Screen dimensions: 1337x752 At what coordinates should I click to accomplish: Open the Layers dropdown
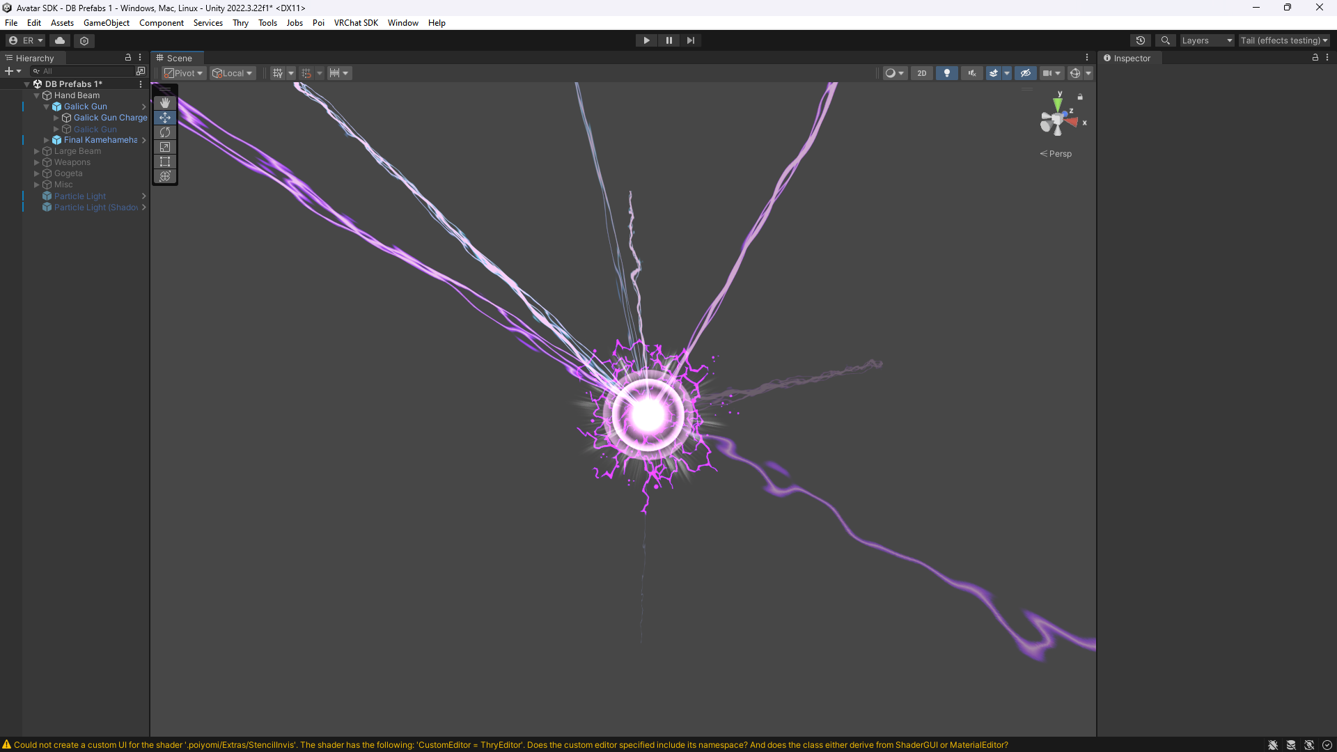[x=1206, y=40]
